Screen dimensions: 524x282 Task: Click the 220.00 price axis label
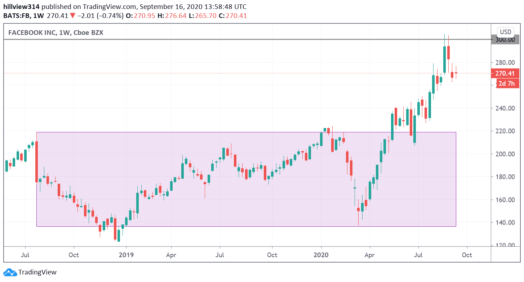point(505,131)
